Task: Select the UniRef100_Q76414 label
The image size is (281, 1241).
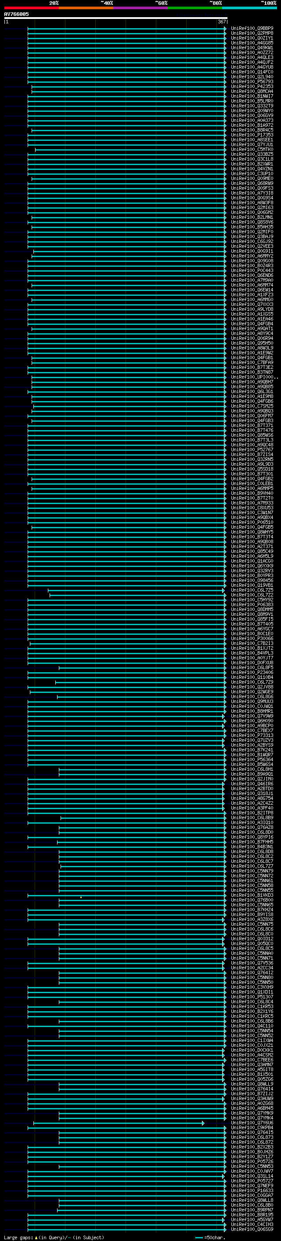Action: (x=252, y=1089)
